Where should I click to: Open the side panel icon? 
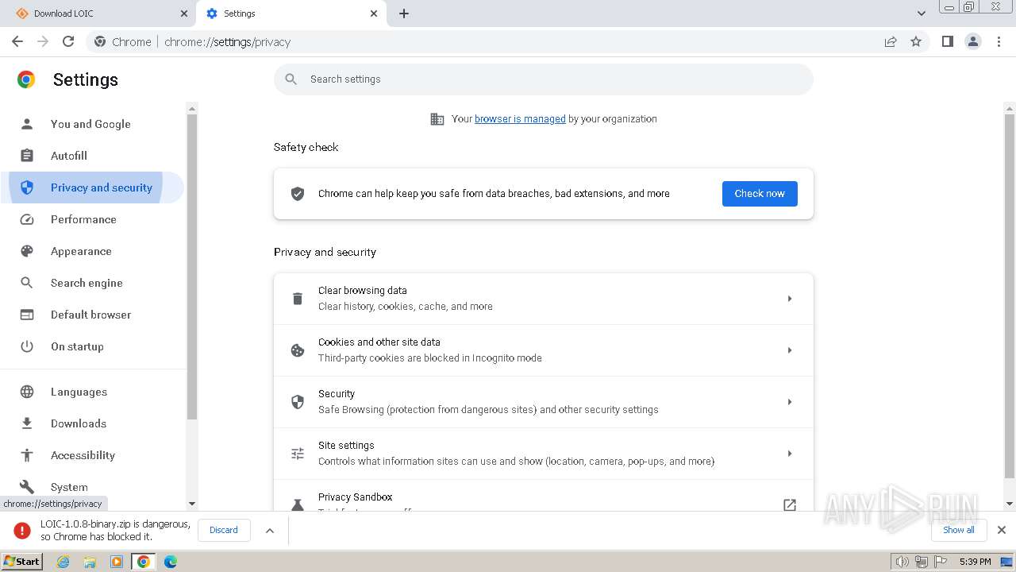(x=947, y=41)
